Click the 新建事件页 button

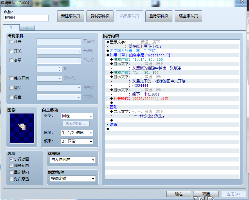pyautogui.click(x=71, y=16)
